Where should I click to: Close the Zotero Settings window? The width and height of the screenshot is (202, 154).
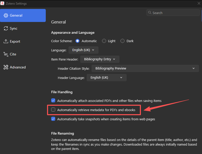199,3
